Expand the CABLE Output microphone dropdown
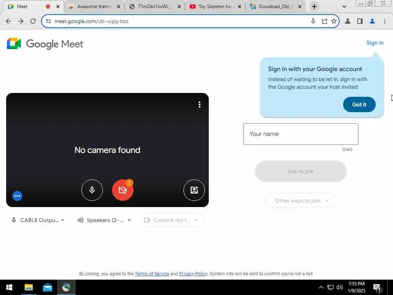This screenshot has width=393, height=295. [x=38, y=220]
